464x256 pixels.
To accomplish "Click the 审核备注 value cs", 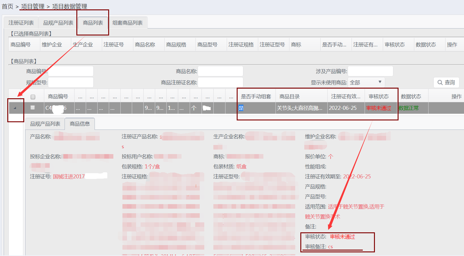I will pos(330,247).
